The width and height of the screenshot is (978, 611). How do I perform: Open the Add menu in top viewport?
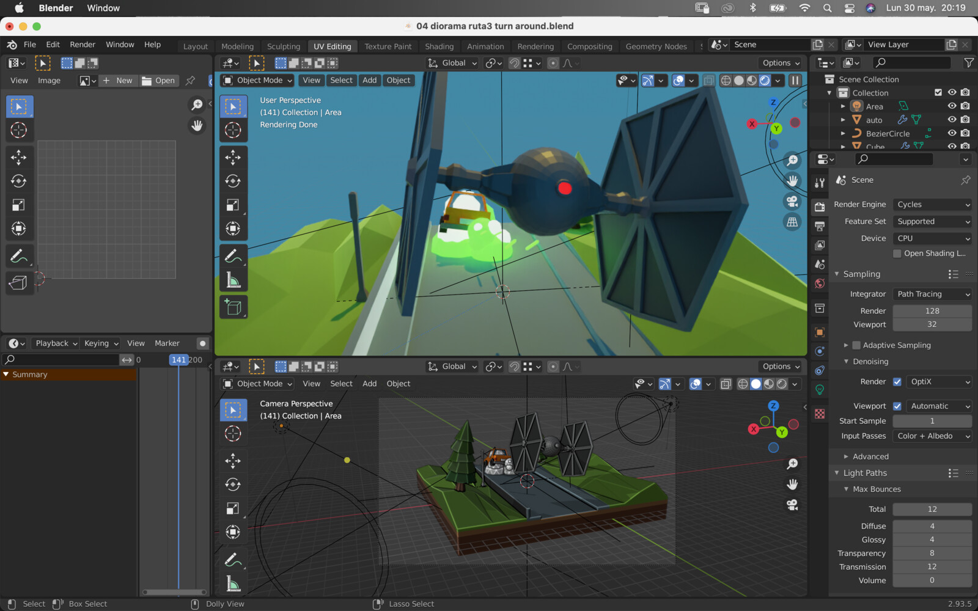click(x=369, y=80)
